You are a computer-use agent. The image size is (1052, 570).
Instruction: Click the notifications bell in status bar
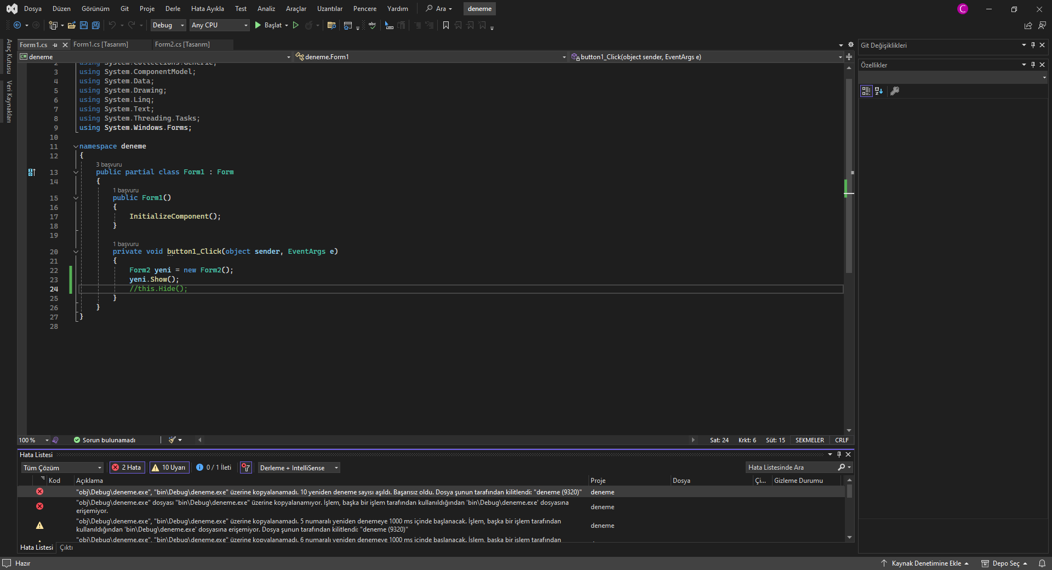[1042, 563]
